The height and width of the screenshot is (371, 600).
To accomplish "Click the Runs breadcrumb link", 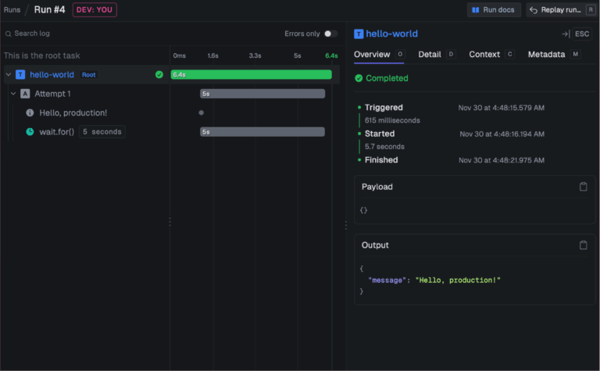I will [x=12, y=10].
